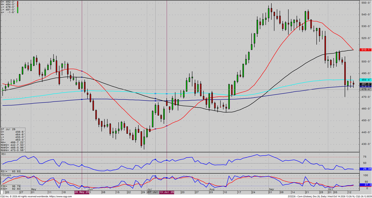This screenshot has height=198, width=372.
Task: Click the May month label on time axis
Action: coord(34,189)
